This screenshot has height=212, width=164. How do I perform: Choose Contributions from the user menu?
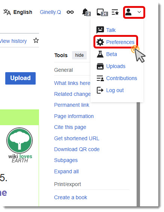(122, 78)
